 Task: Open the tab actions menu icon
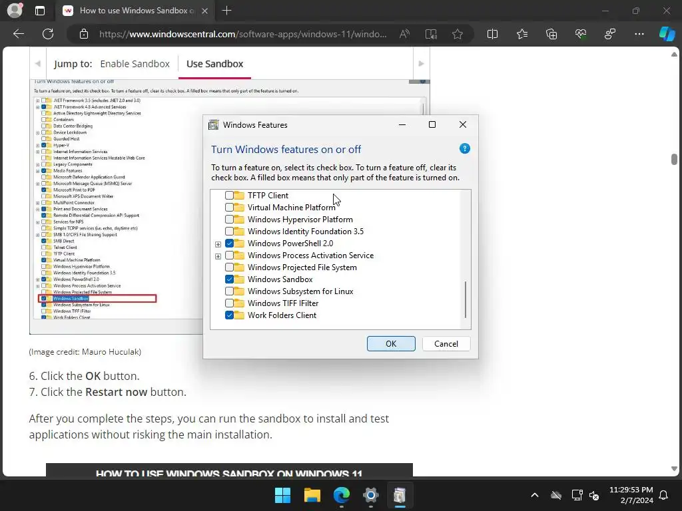(39, 11)
